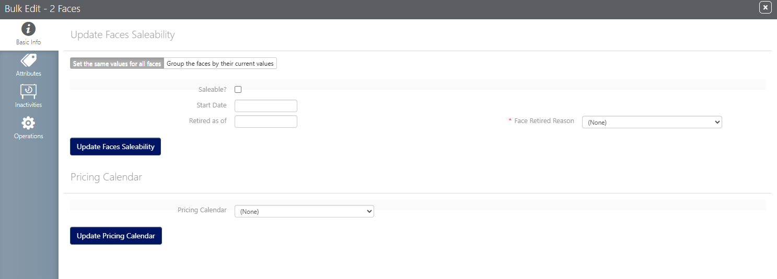This screenshot has width=777, height=279.
Task: Click into the 'Retired as of' field
Action: tap(265, 122)
